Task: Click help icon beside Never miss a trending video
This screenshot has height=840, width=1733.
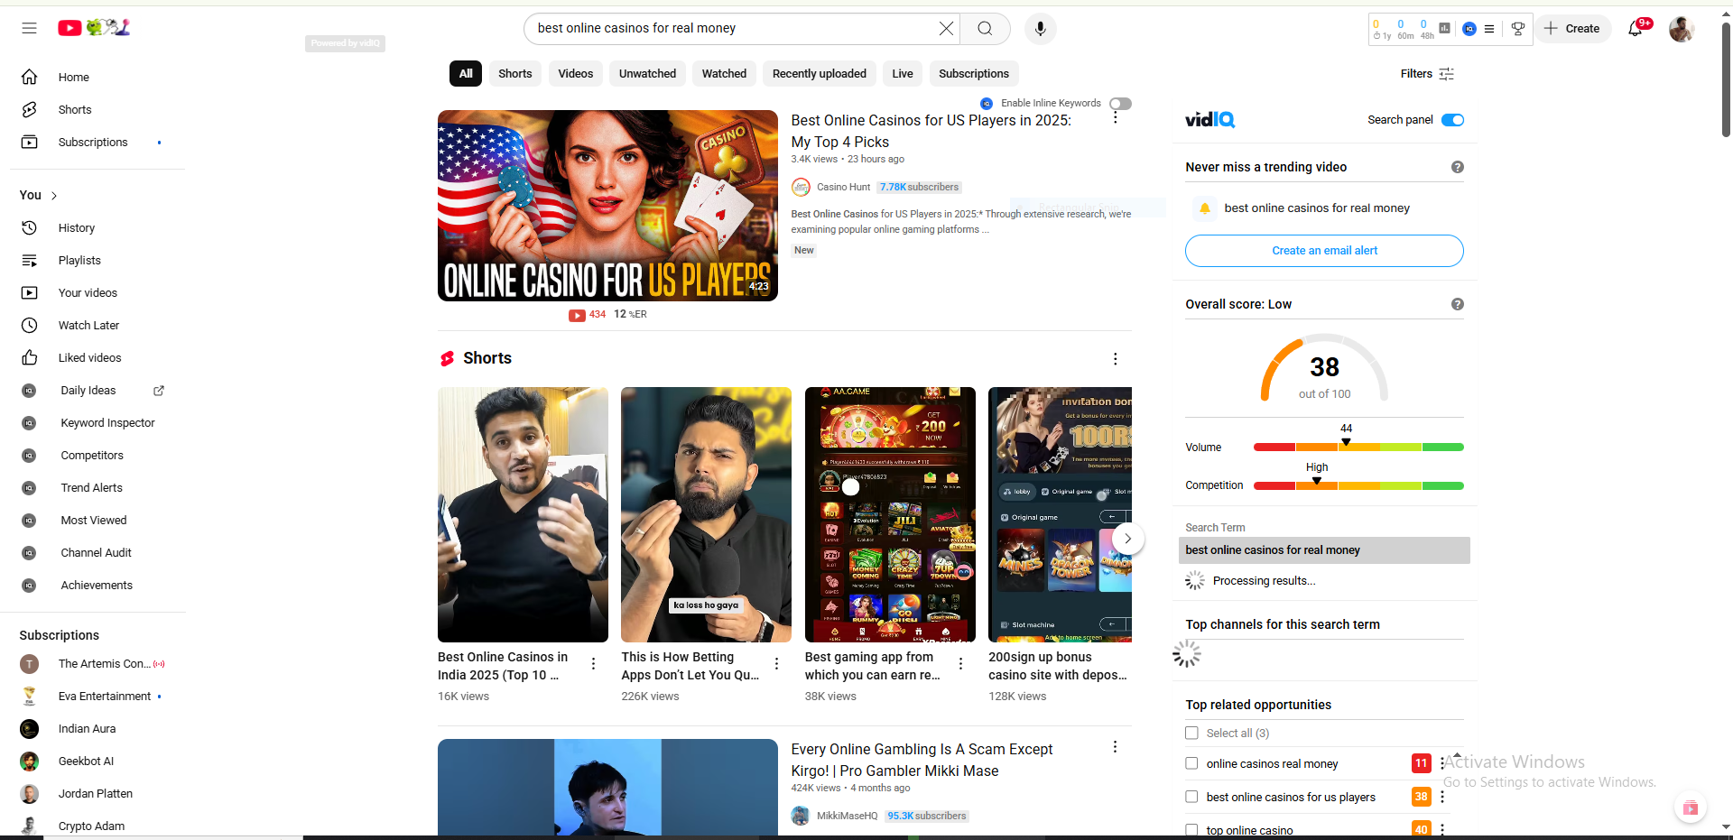Action: tap(1457, 167)
